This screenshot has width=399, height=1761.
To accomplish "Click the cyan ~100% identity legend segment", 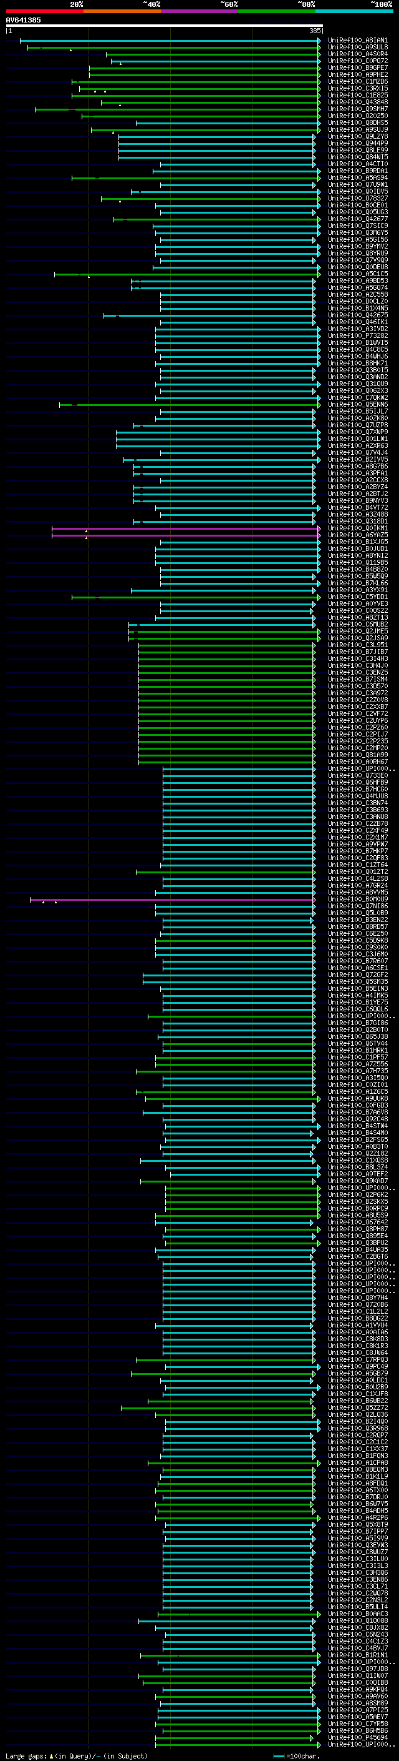I will pyautogui.click(x=354, y=11).
